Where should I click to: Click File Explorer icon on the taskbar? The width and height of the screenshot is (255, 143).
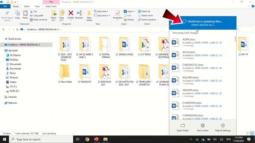pyautogui.click(x=105, y=139)
